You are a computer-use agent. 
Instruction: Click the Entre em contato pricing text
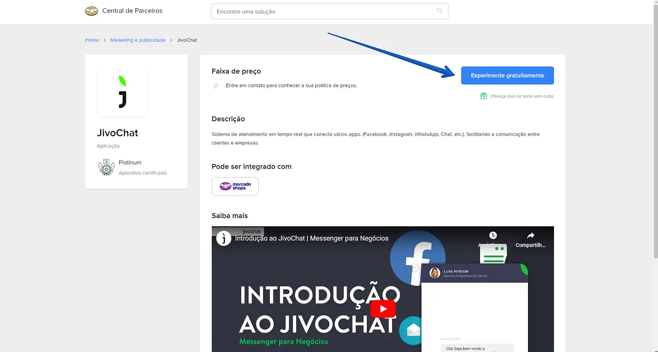coord(292,85)
